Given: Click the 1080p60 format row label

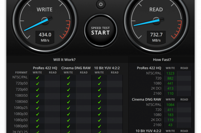Looking at the screenshot, I should tap(21, 126).
